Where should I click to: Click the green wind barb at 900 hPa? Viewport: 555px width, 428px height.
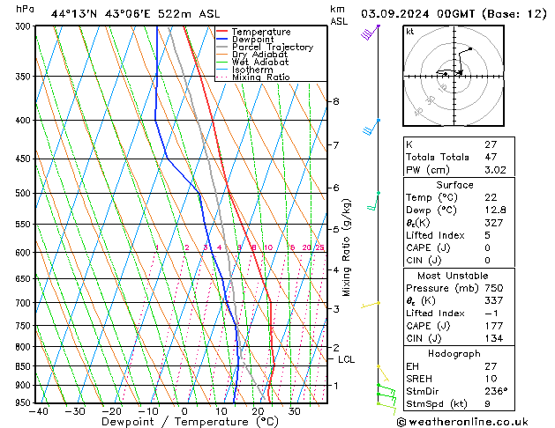point(386,388)
